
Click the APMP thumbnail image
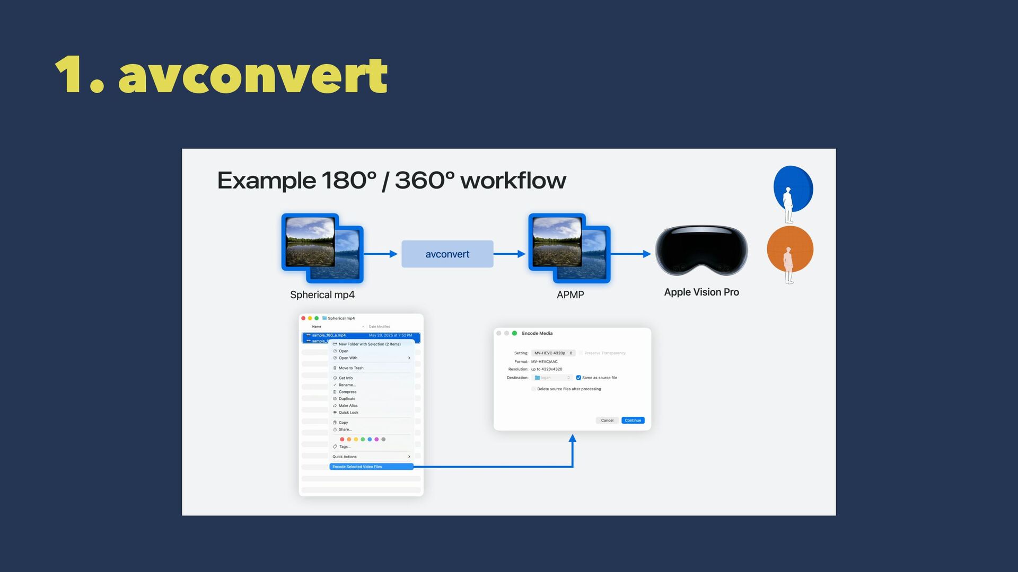click(x=569, y=248)
